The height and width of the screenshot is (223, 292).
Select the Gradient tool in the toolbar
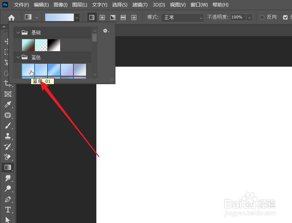[8, 167]
